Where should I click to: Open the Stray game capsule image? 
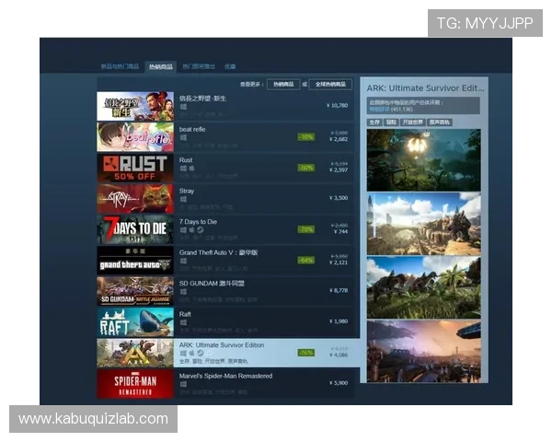point(135,198)
